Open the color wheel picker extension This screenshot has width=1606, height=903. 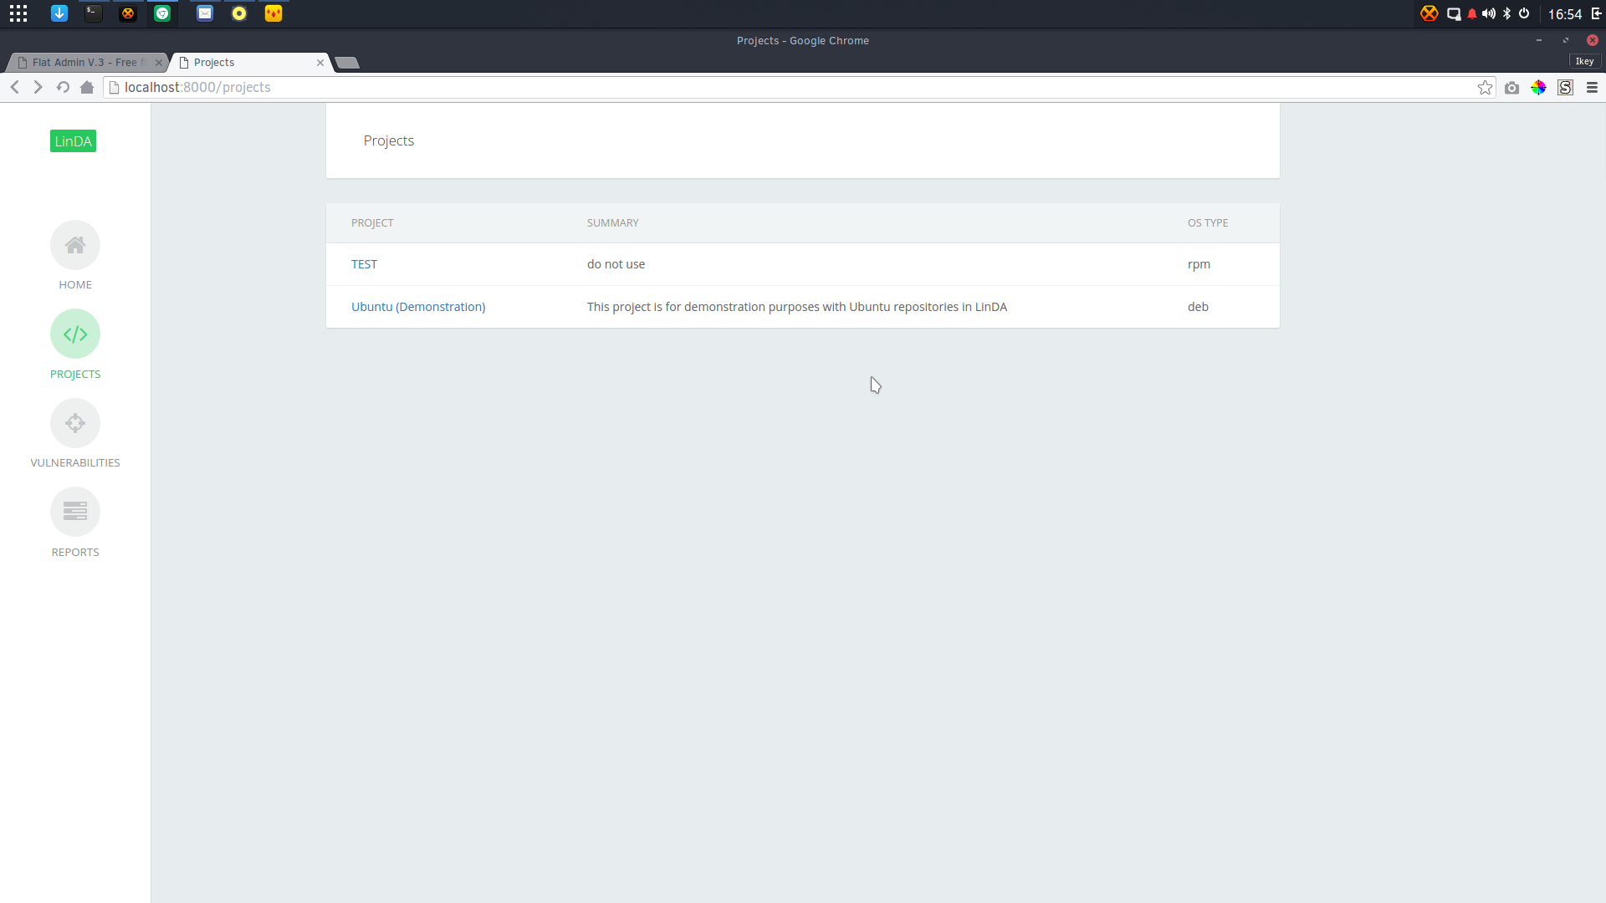(x=1538, y=88)
